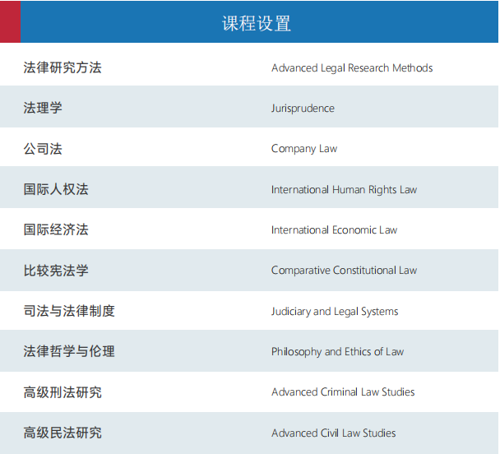The width and height of the screenshot is (500, 454).
Task: Click the red accent block in header
Action: (x=10, y=21)
